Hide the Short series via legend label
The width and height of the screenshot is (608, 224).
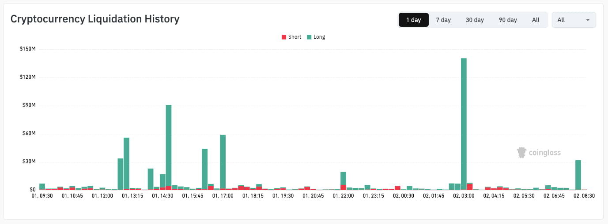(x=295, y=37)
